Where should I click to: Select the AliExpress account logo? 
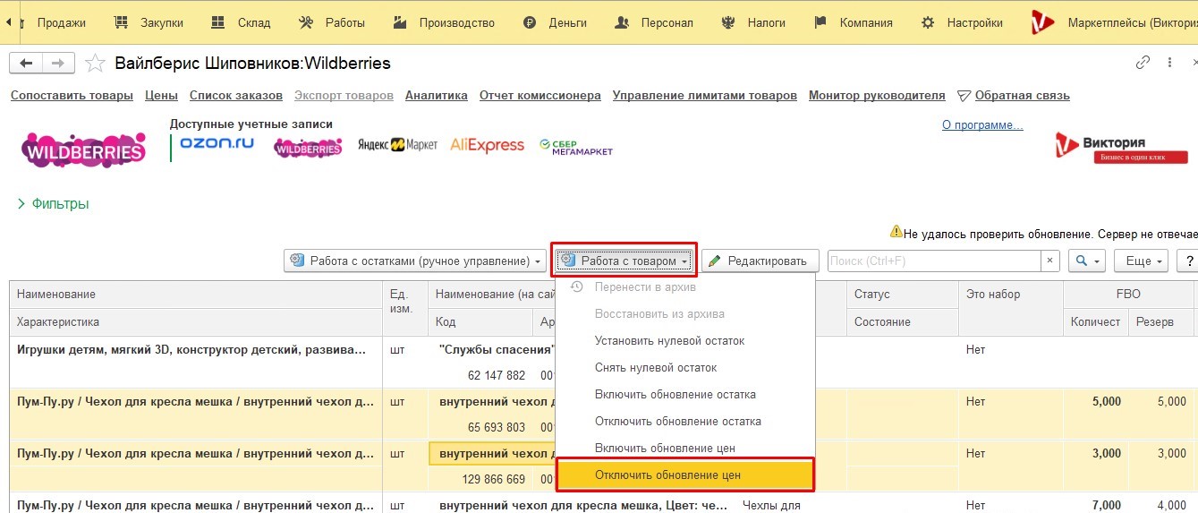coord(487,144)
